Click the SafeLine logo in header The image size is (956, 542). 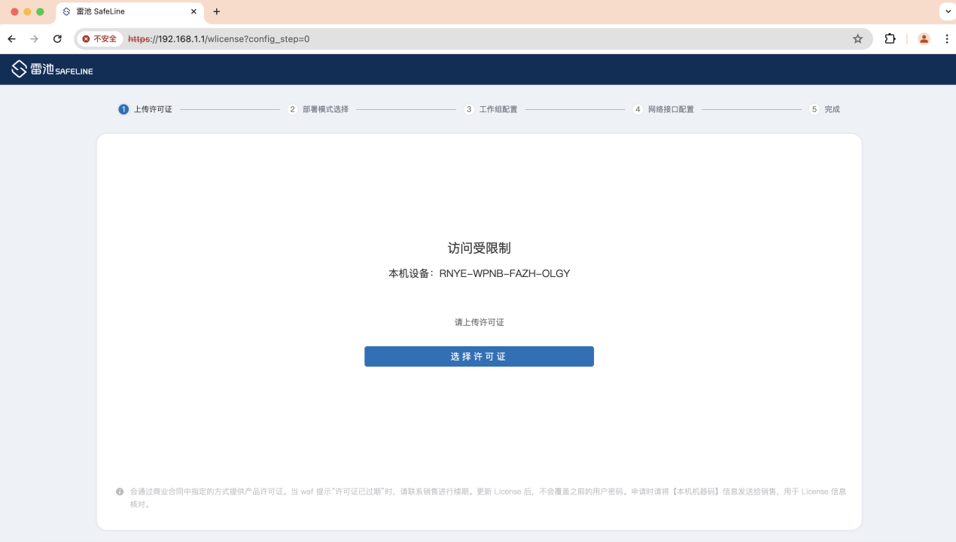(x=52, y=69)
